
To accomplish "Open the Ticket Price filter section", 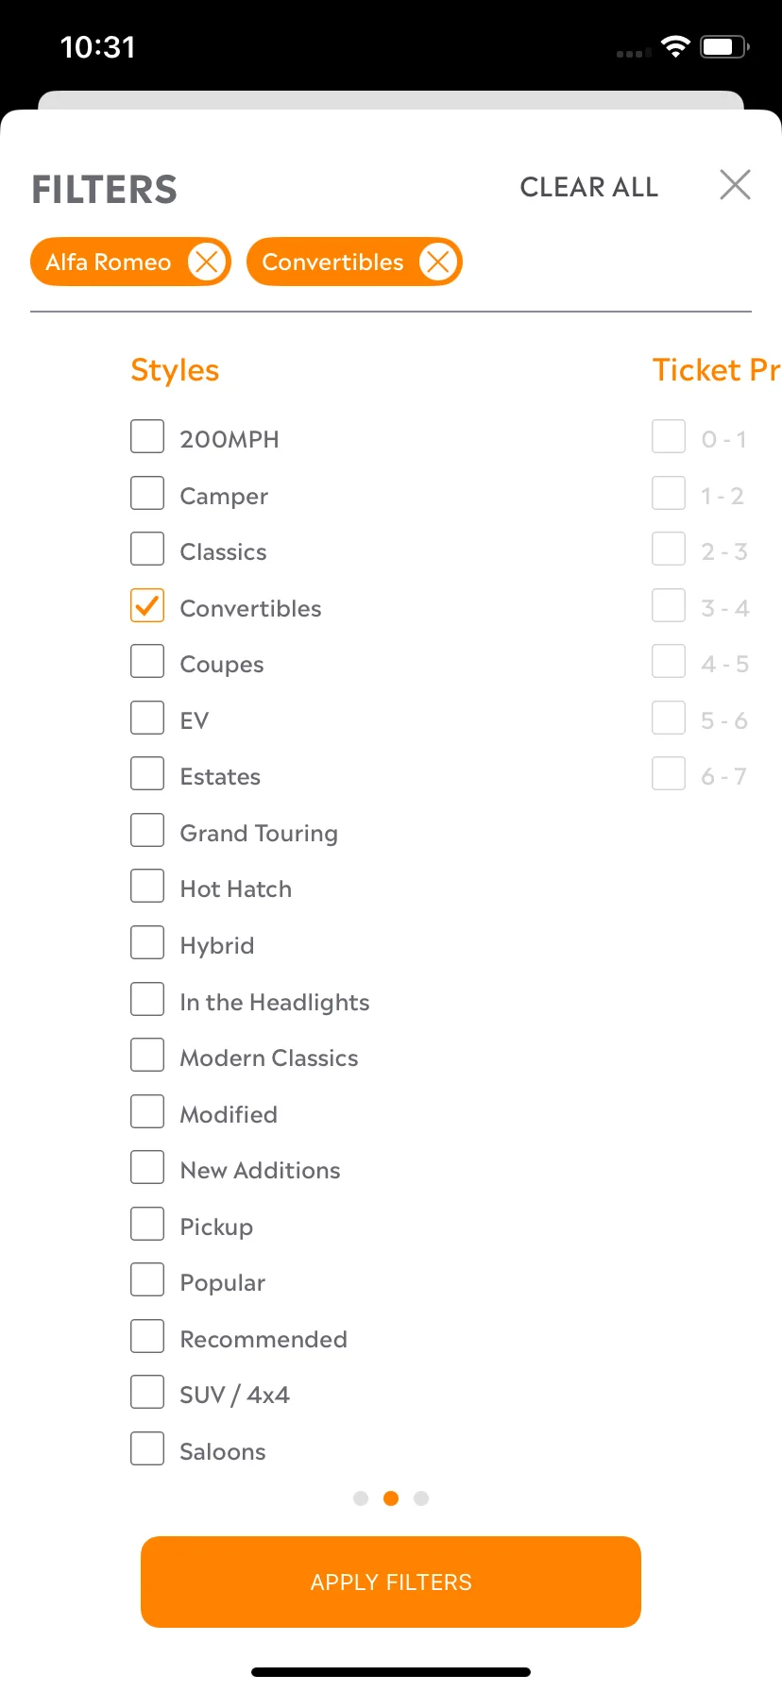I will [717, 370].
